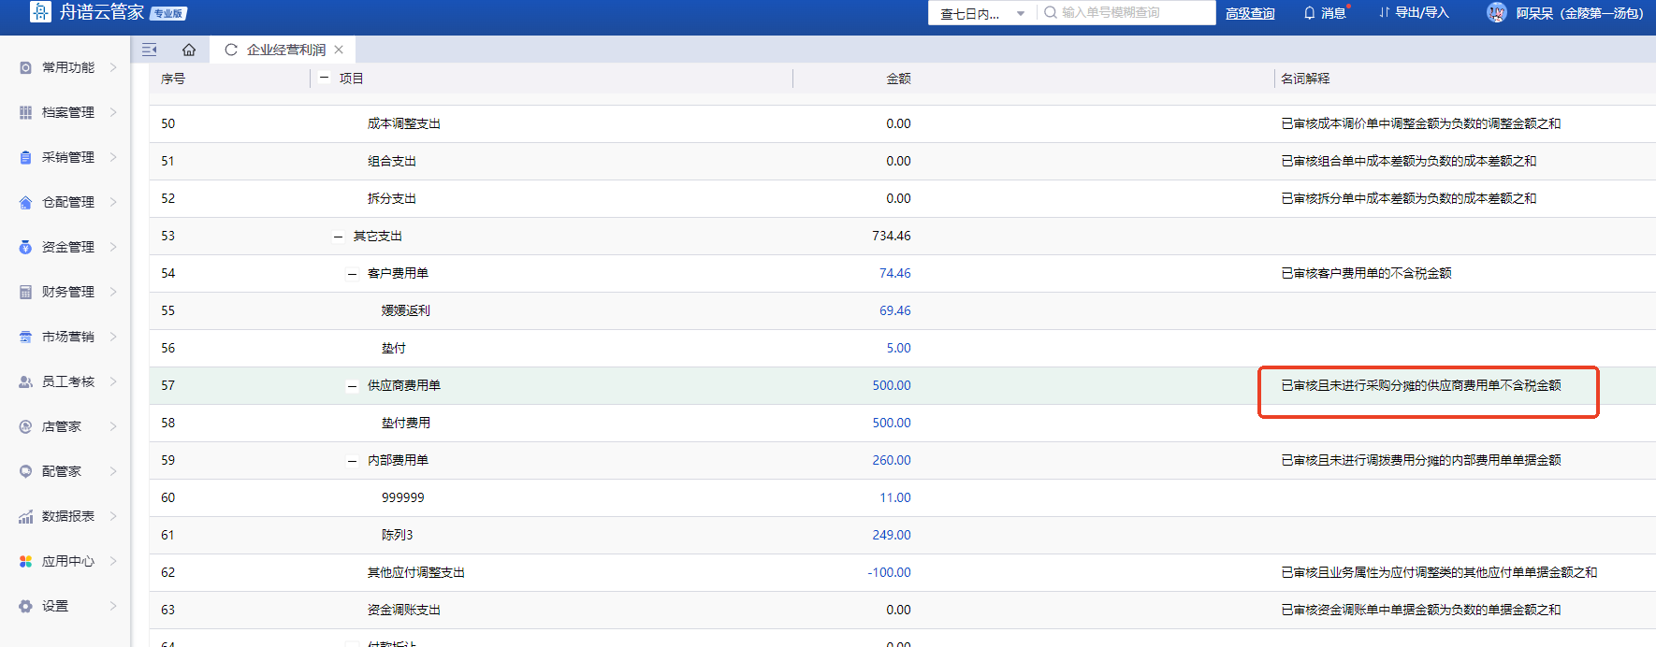Open the 查七日内 date range dropdown

pos(981,13)
